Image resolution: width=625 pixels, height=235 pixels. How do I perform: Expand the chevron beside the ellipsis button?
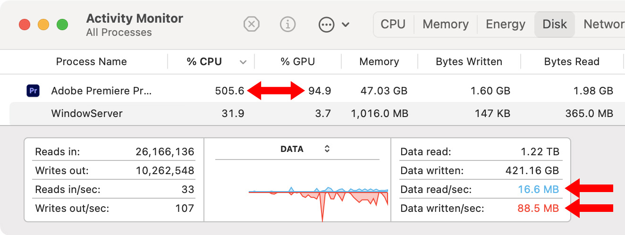[346, 24]
